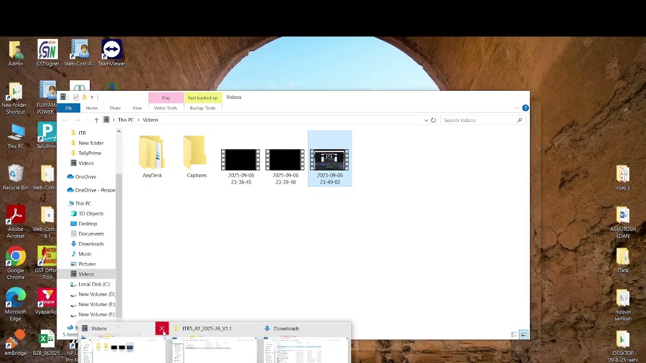Open Recycle Bin on desktop

click(16, 177)
